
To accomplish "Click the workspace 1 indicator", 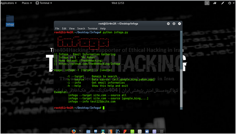I will tap(207, 3).
